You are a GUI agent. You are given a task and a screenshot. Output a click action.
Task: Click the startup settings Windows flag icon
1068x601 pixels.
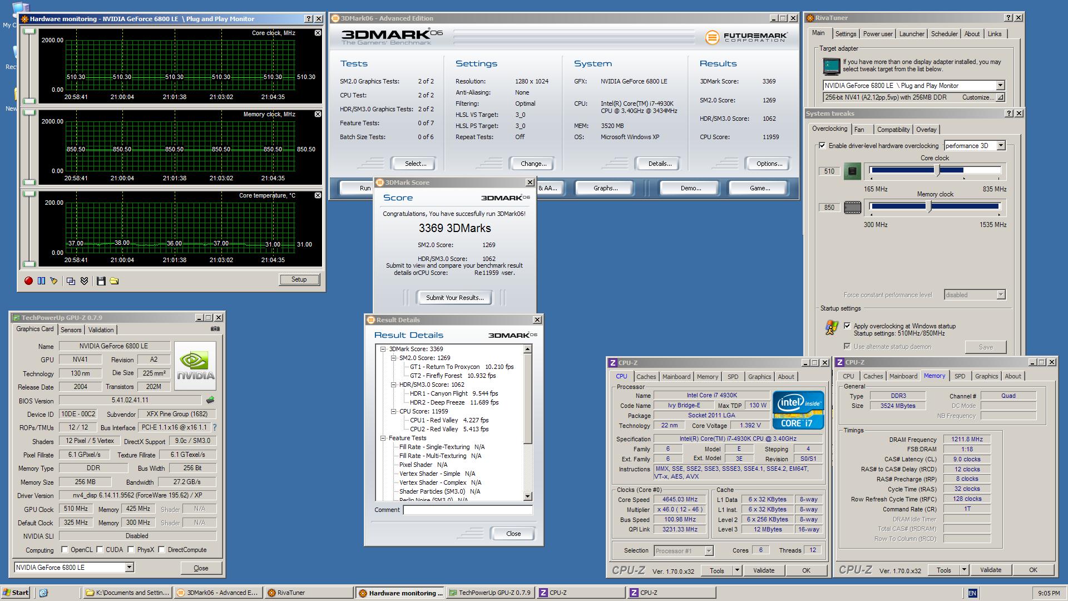tap(832, 328)
